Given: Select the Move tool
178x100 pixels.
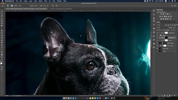Looking at the screenshot, I should coord(2,11).
